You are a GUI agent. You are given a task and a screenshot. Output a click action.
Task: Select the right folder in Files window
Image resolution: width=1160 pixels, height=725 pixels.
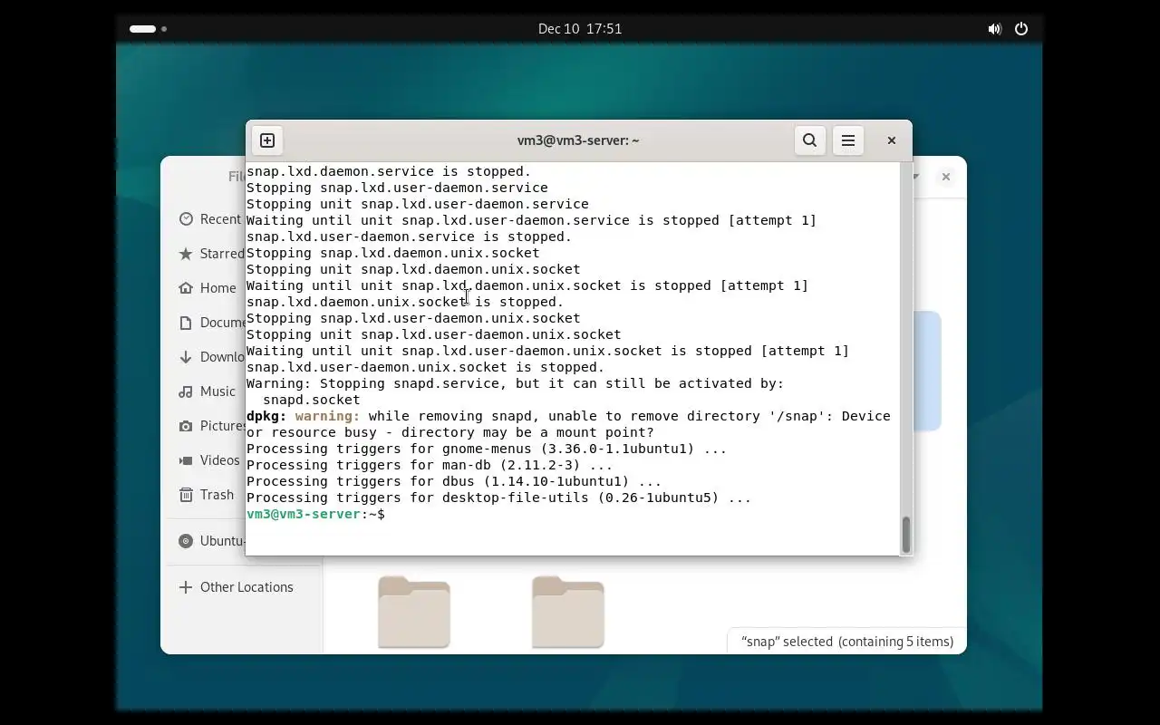[x=568, y=612]
